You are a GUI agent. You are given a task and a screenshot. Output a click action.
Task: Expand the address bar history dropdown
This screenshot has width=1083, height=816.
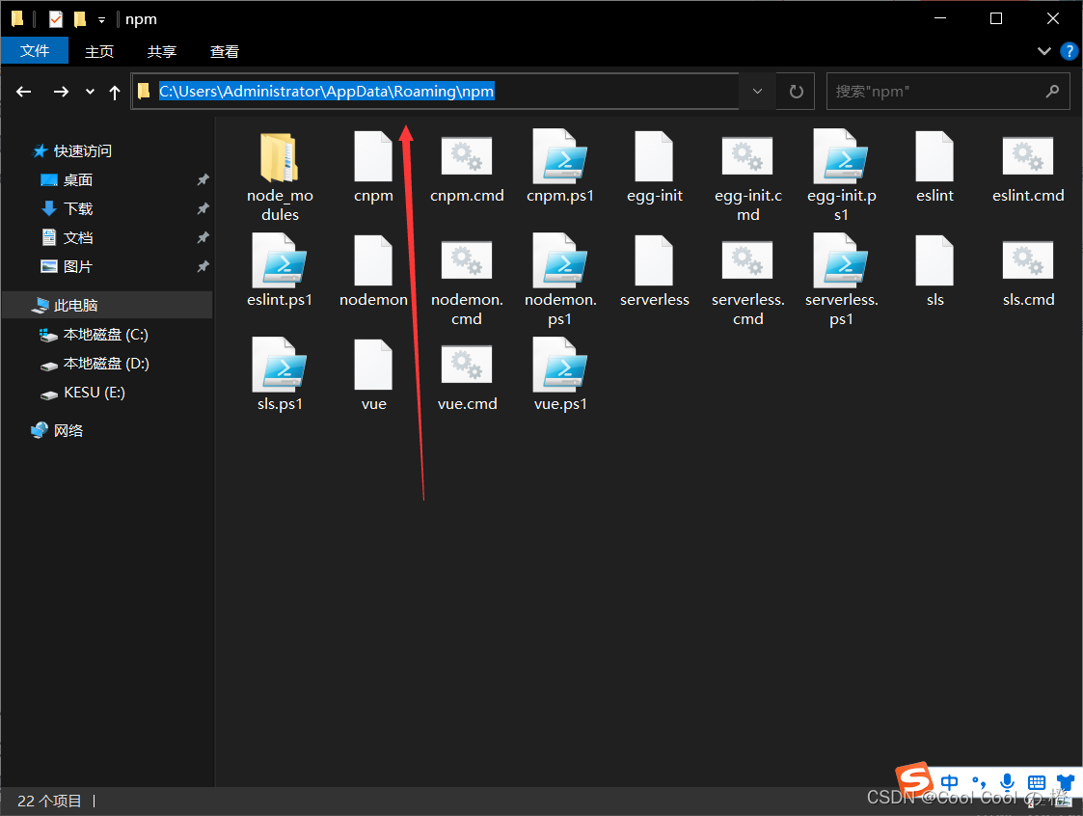click(757, 92)
